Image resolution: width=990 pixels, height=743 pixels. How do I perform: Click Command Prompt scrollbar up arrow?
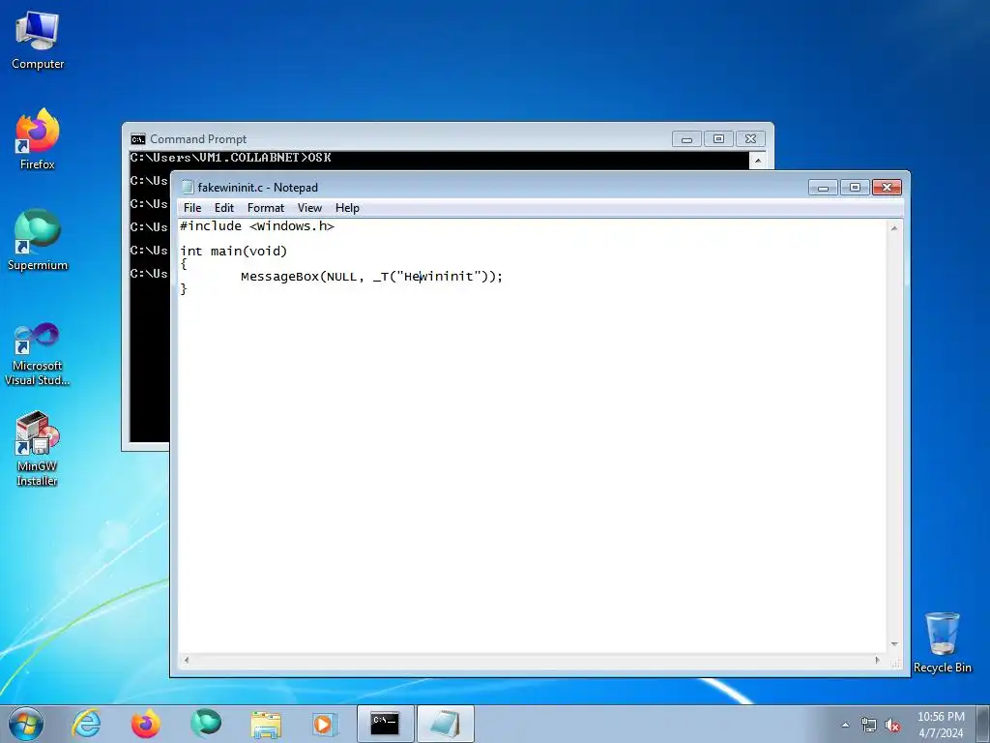(x=758, y=161)
